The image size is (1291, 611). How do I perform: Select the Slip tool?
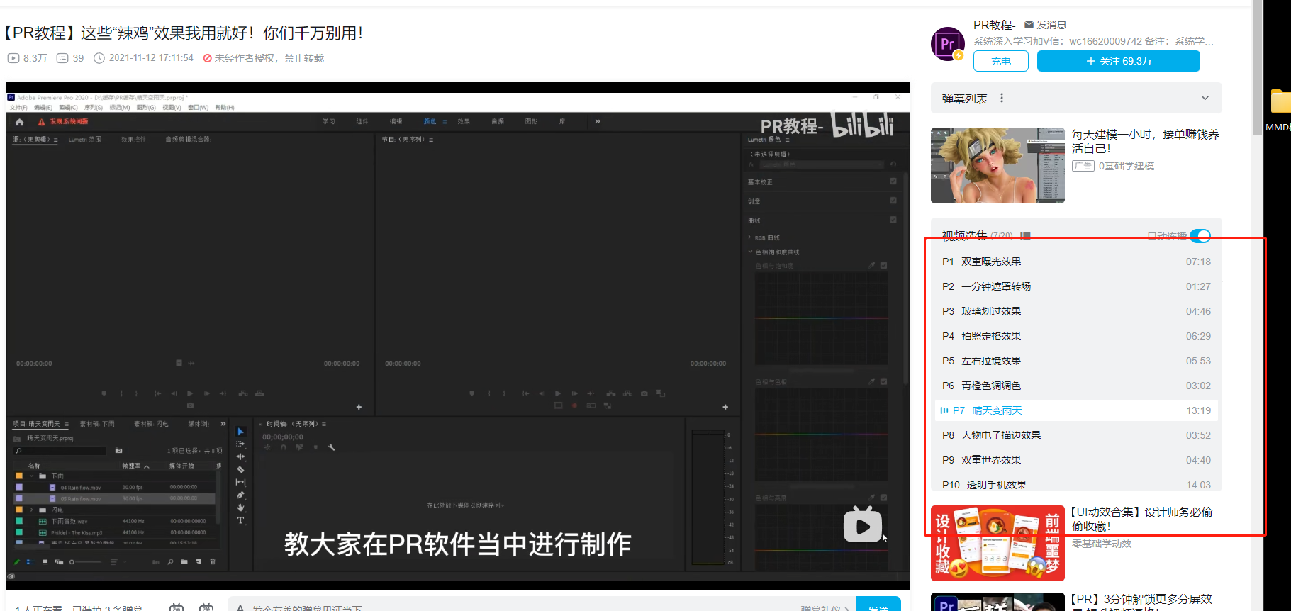click(240, 483)
